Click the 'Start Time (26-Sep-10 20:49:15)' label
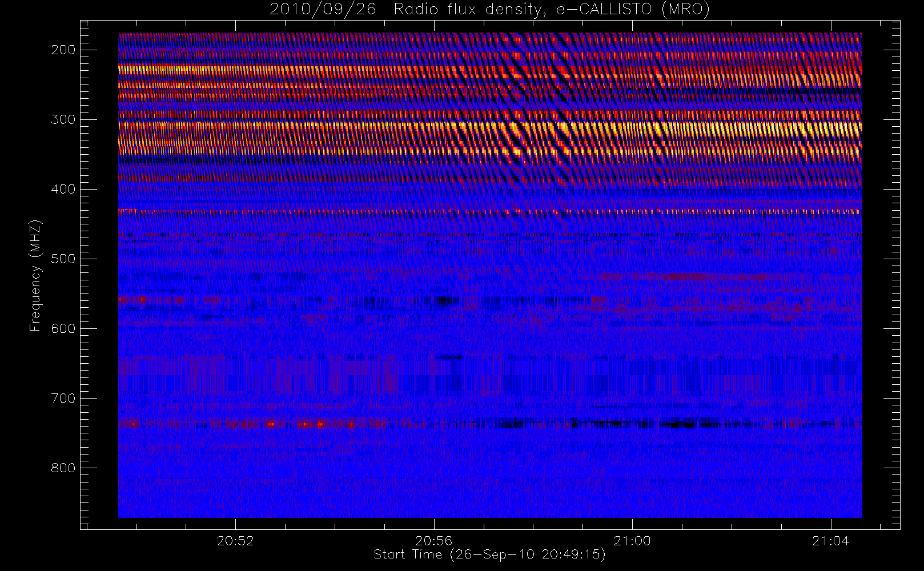The height and width of the screenshot is (571, 924). [x=489, y=554]
